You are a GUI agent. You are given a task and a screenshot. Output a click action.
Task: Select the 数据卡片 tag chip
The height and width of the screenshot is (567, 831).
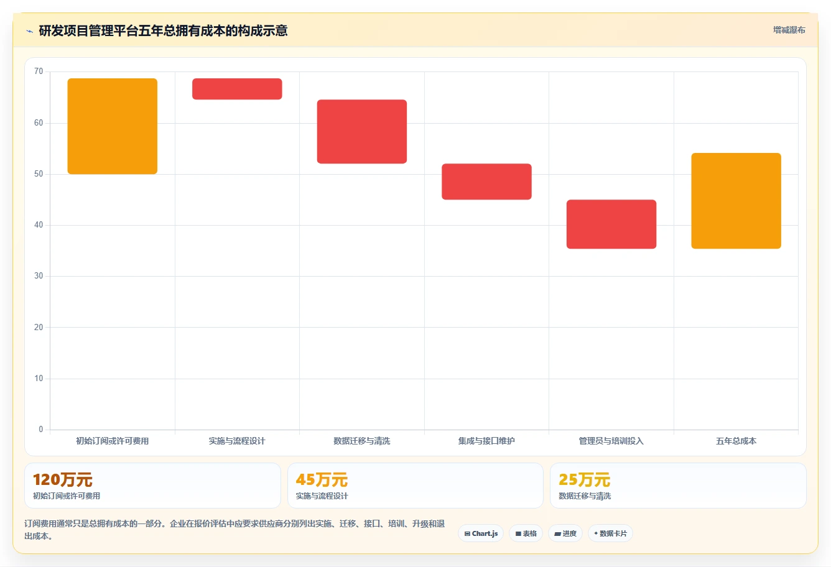point(610,533)
